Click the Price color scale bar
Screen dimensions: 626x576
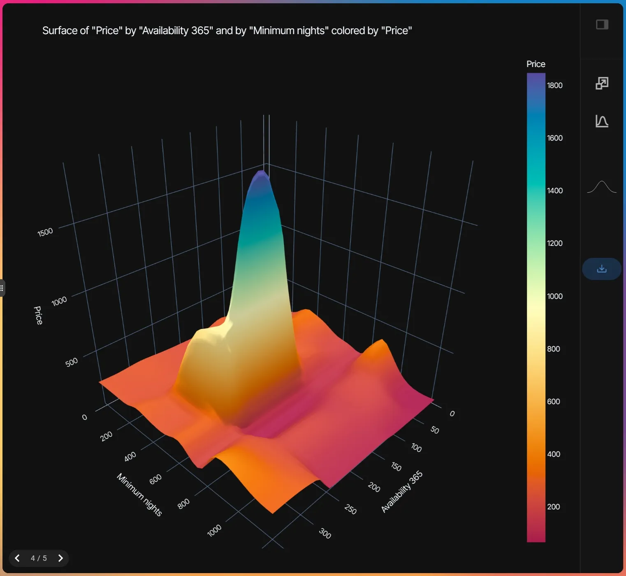pos(536,308)
